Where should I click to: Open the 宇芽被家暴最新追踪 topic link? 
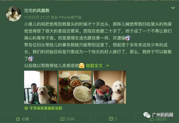[x=46, y=108]
